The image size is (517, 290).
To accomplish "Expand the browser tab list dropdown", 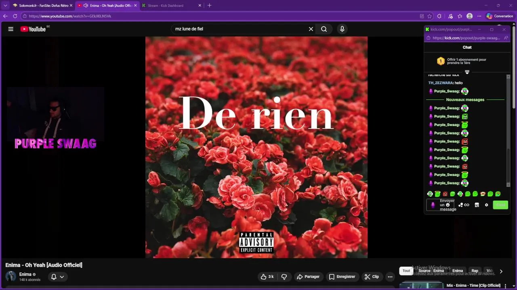I will tap(5, 6).
